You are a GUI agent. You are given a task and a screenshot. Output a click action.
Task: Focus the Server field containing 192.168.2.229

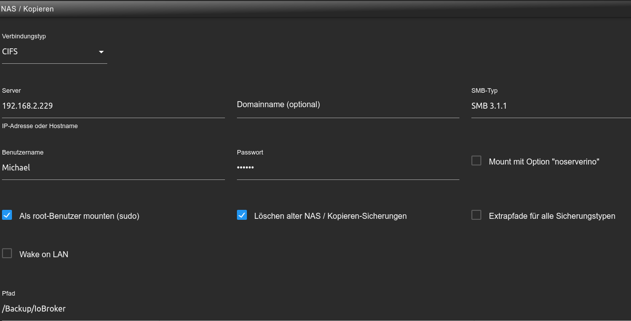point(113,106)
